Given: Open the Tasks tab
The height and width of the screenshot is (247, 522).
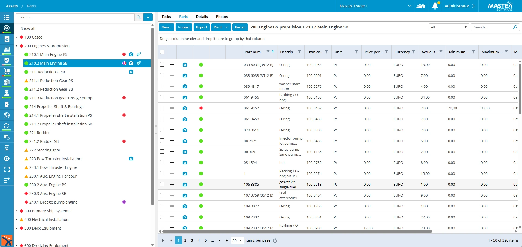Looking at the screenshot, I should [166, 17].
